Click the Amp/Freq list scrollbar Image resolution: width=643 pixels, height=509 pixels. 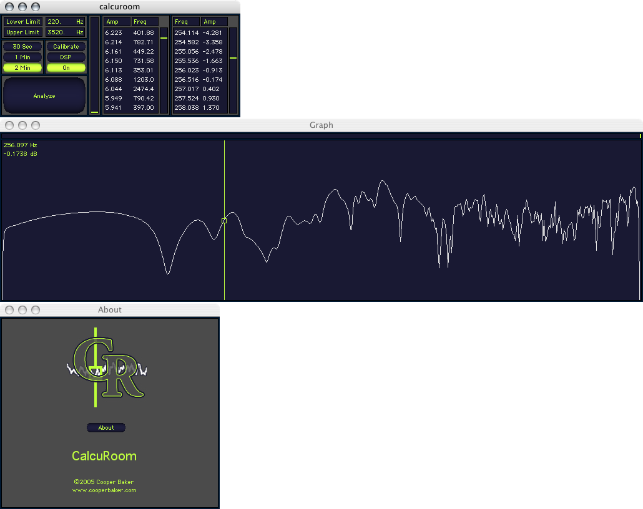point(164,70)
